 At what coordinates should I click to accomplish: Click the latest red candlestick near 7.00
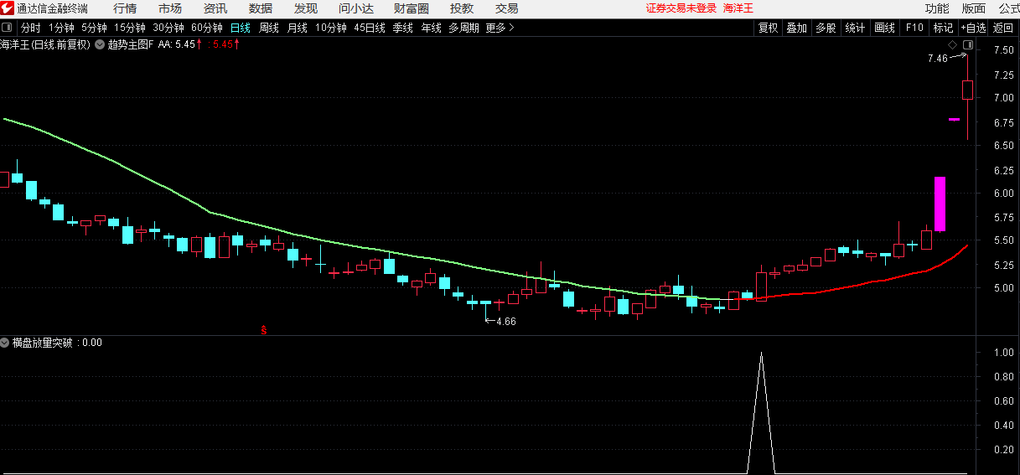[967, 90]
